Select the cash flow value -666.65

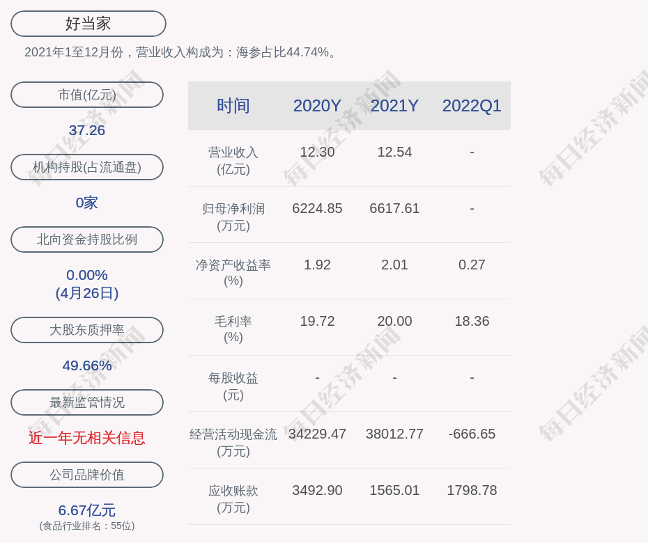472,434
